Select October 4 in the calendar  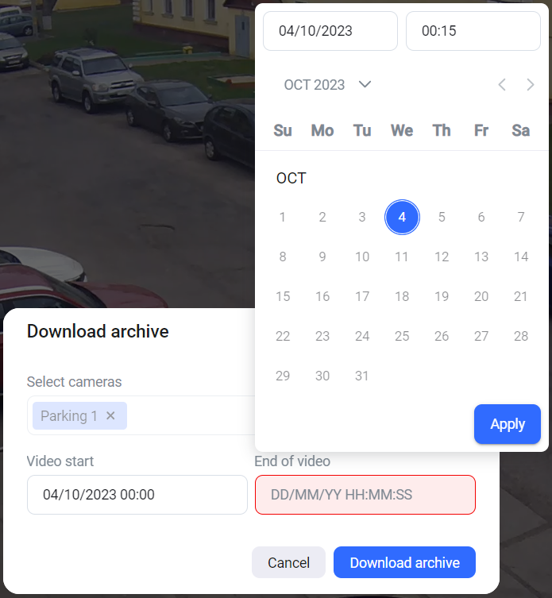click(402, 217)
